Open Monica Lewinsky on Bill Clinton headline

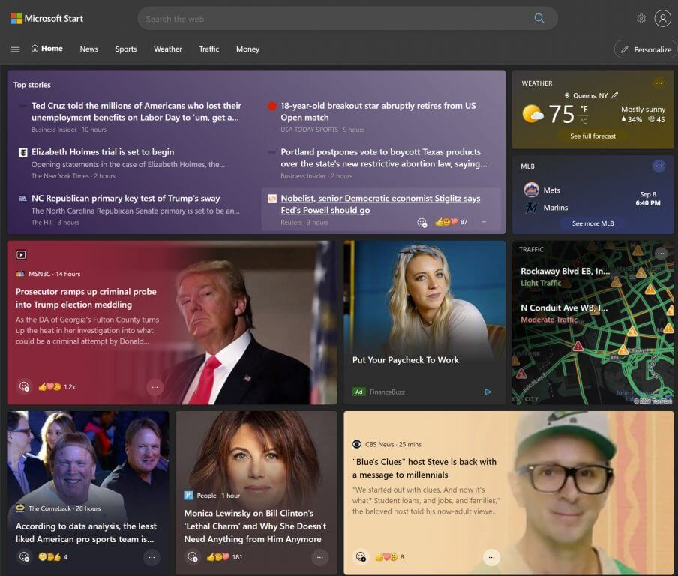[255, 526]
